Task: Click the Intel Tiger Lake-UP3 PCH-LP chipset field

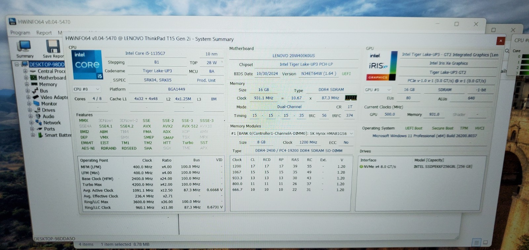Action: 306,64
